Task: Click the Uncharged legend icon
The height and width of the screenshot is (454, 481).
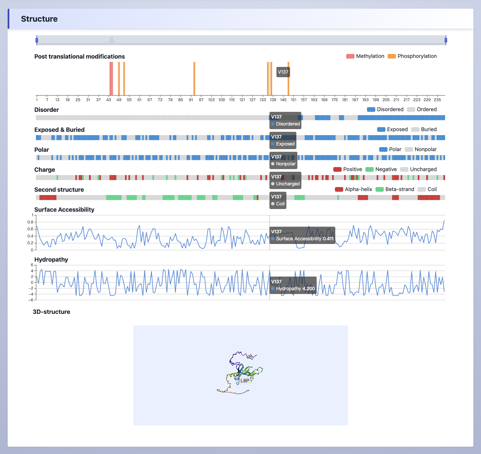Action: (x=404, y=169)
